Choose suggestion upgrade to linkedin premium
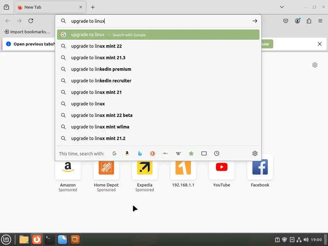This screenshot has width=328, height=246. click(158, 69)
